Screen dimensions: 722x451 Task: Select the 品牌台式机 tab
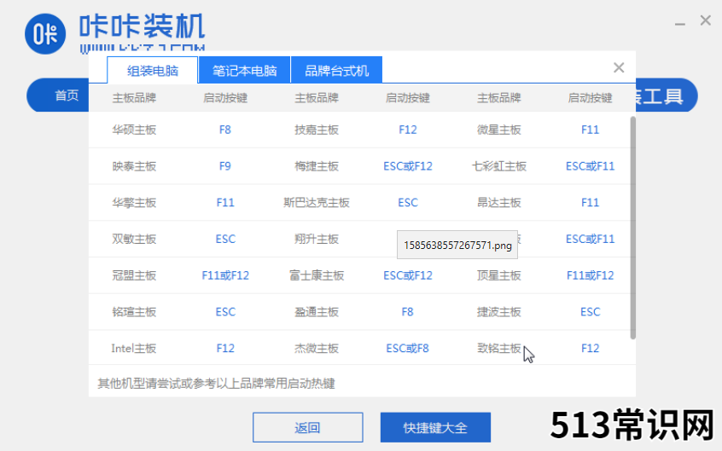[336, 71]
